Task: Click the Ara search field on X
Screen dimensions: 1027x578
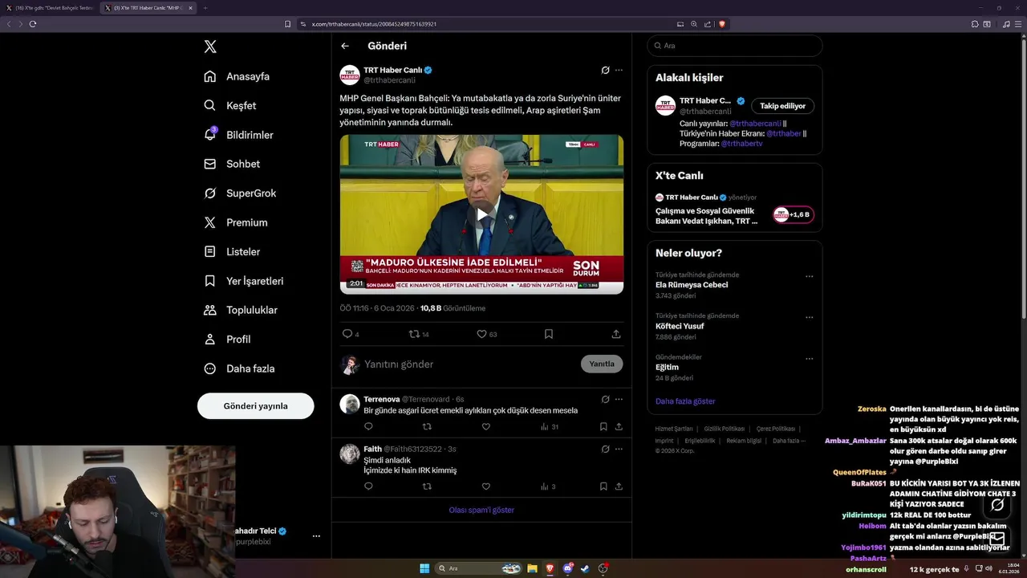Action: [735, 46]
